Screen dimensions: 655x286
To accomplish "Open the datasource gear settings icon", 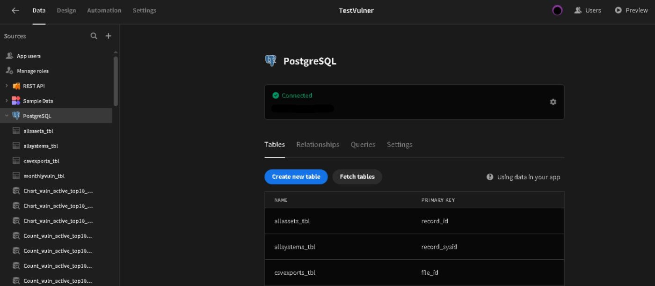I will point(553,102).
